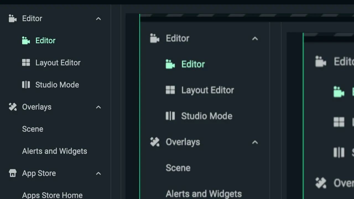The image size is (354, 199).
Task: Collapse the Overlays chevron in the preview sidebar
Action: [x=255, y=142]
